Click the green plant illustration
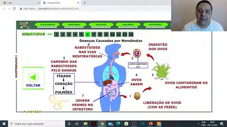227x127 pixels. pos(162,71)
